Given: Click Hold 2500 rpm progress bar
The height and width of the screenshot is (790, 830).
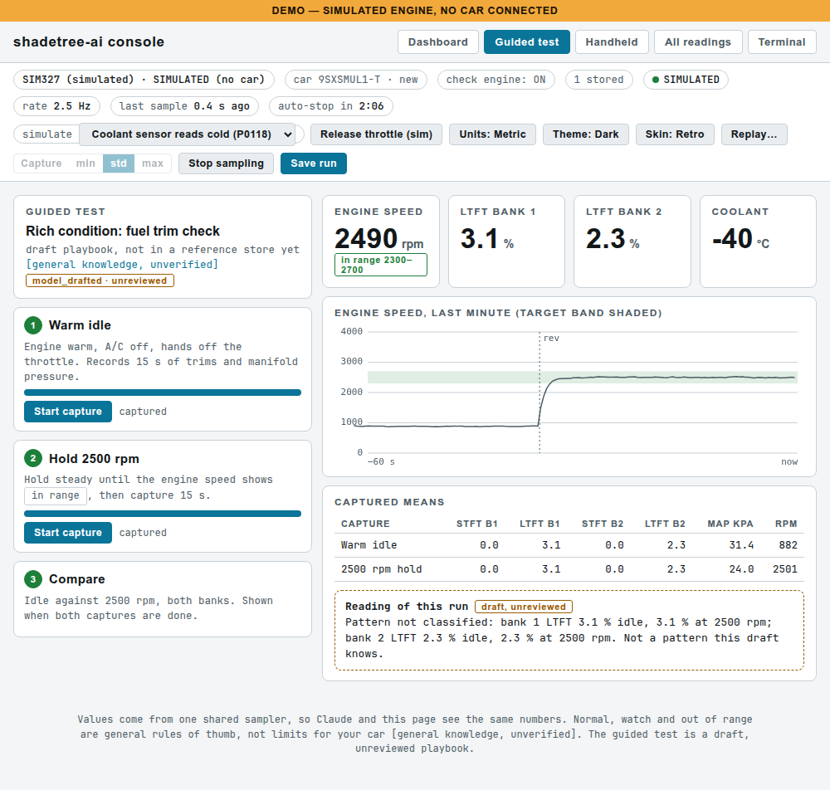Looking at the screenshot, I should click(x=163, y=514).
